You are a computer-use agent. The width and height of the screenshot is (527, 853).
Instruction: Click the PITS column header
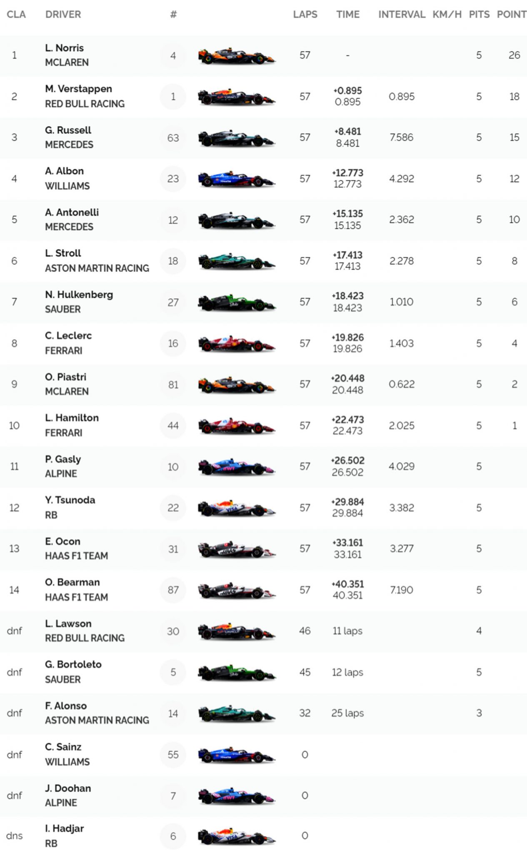pos(479,15)
